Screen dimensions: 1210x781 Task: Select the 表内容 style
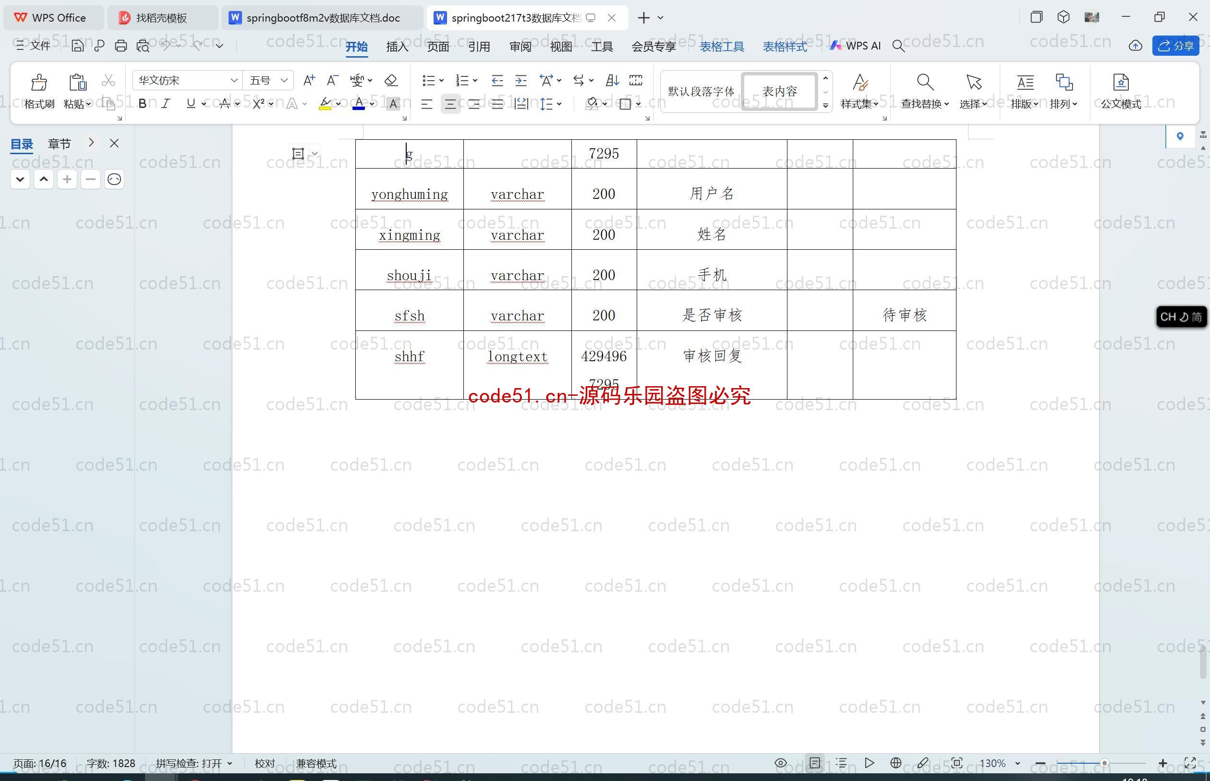(780, 91)
